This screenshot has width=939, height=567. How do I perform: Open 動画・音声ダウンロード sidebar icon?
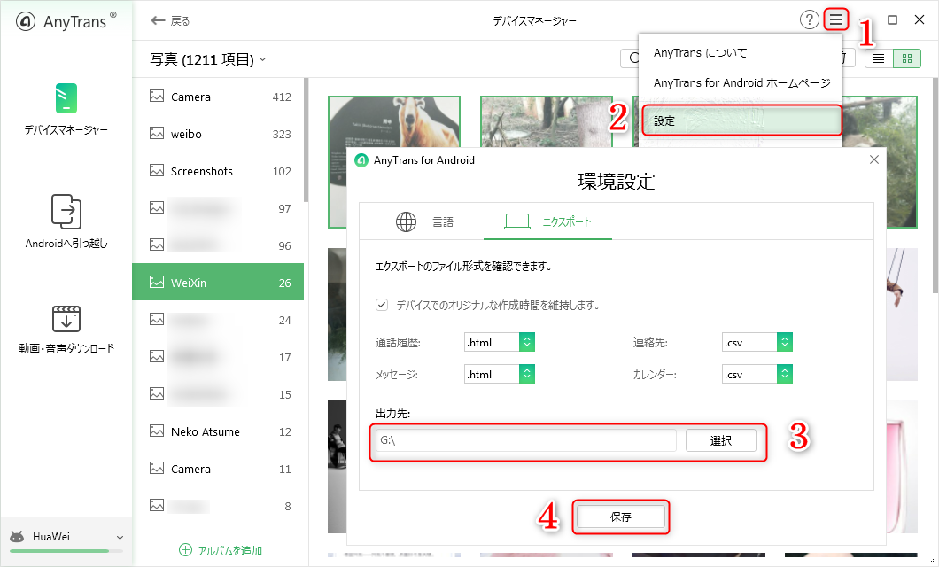point(66,319)
